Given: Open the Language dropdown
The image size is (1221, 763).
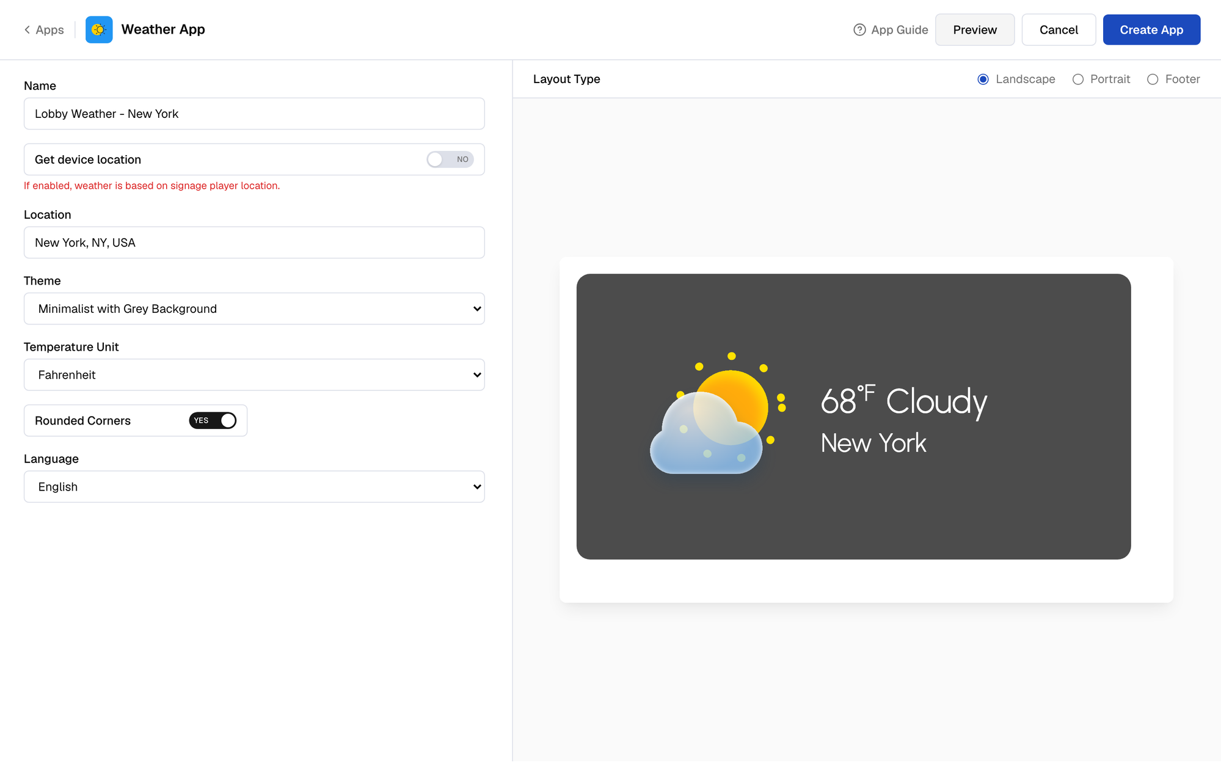Looking at the screenshot, I should (254, 486).
